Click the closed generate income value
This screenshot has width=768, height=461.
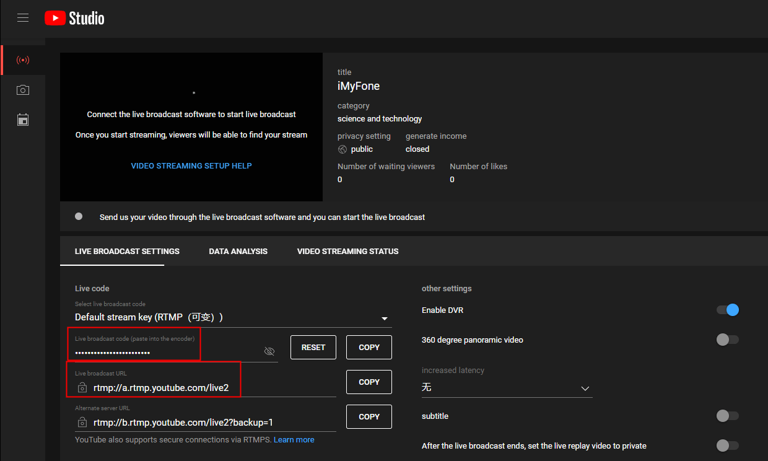(417, 149)
